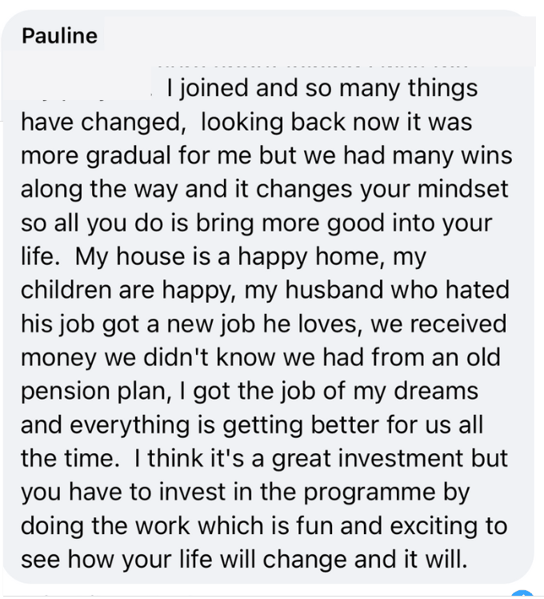This screenshot has height=599, width=544.
Task: Click the blank area right of Pauline's name
Action: [318, 36]
